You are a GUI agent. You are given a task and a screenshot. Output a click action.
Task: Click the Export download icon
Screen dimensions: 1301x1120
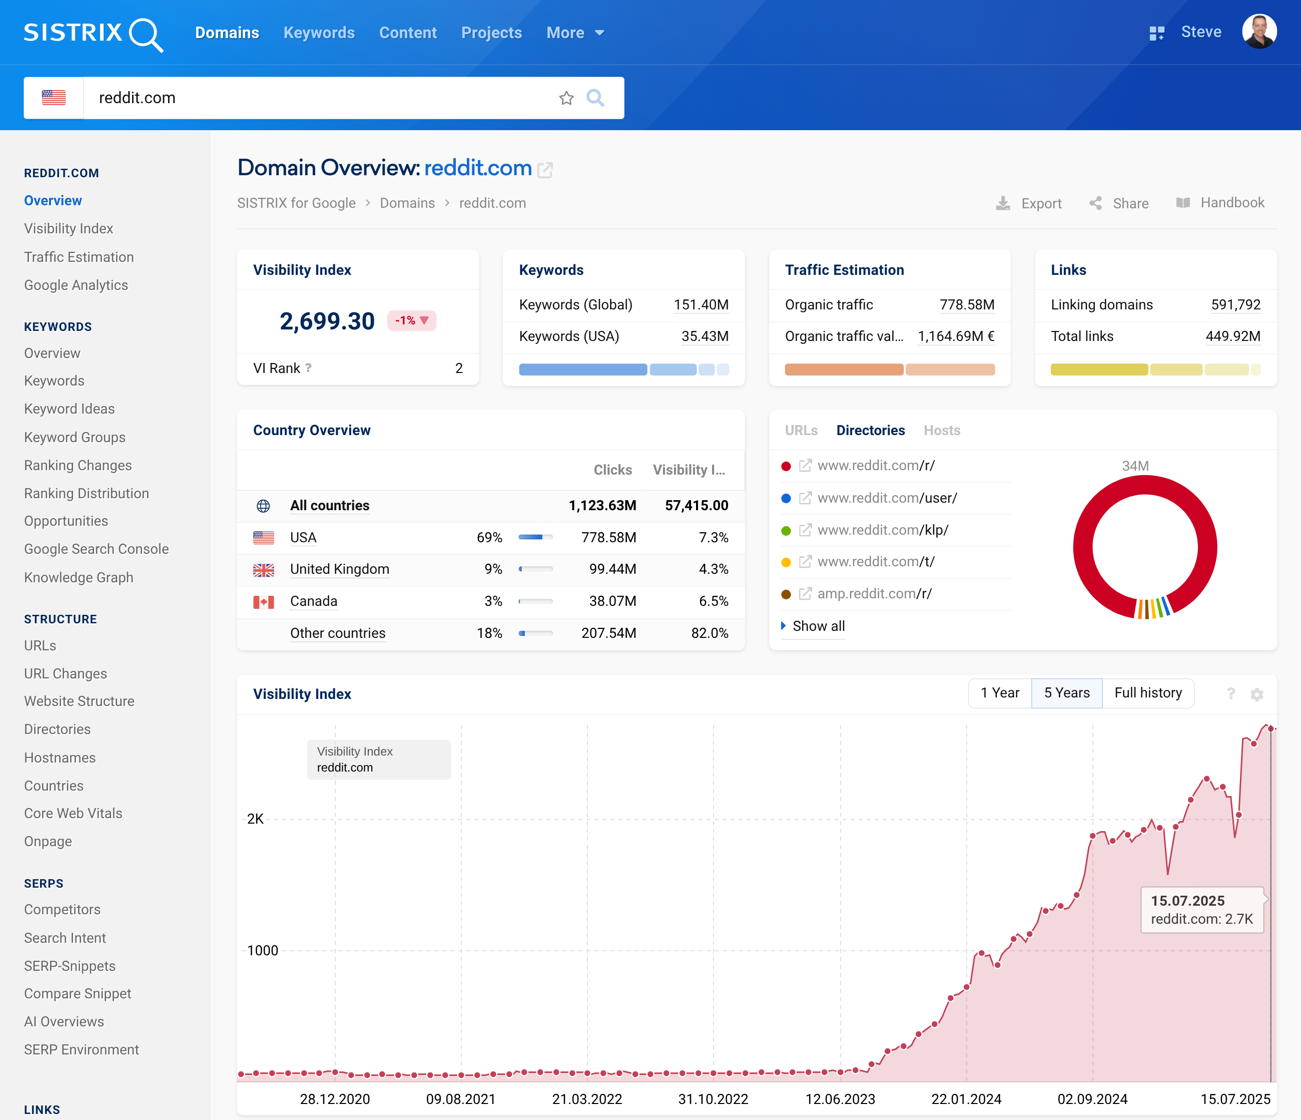pos(1003,203)
